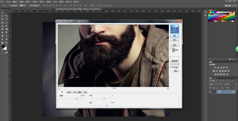238x121 pixels.
Task: Toggle 显示变换控件 checkbox
Action: coord(29,5)
